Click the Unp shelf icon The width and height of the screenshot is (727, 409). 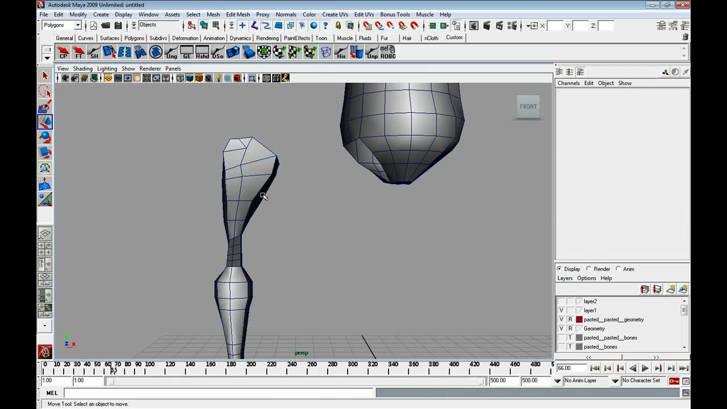point(372,53)
